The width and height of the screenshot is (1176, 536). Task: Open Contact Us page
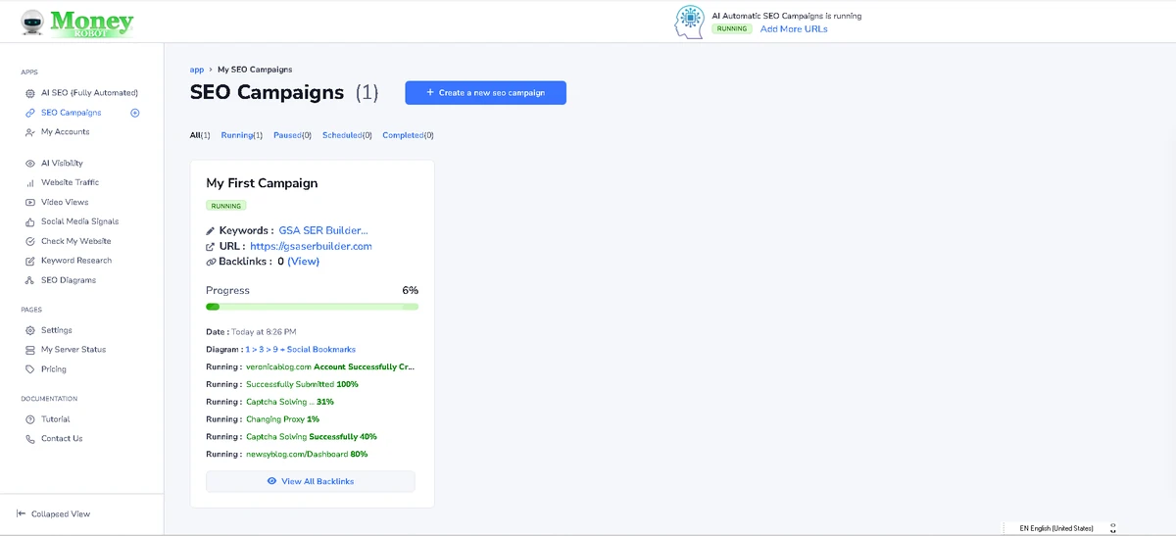(x=62, y=439)
